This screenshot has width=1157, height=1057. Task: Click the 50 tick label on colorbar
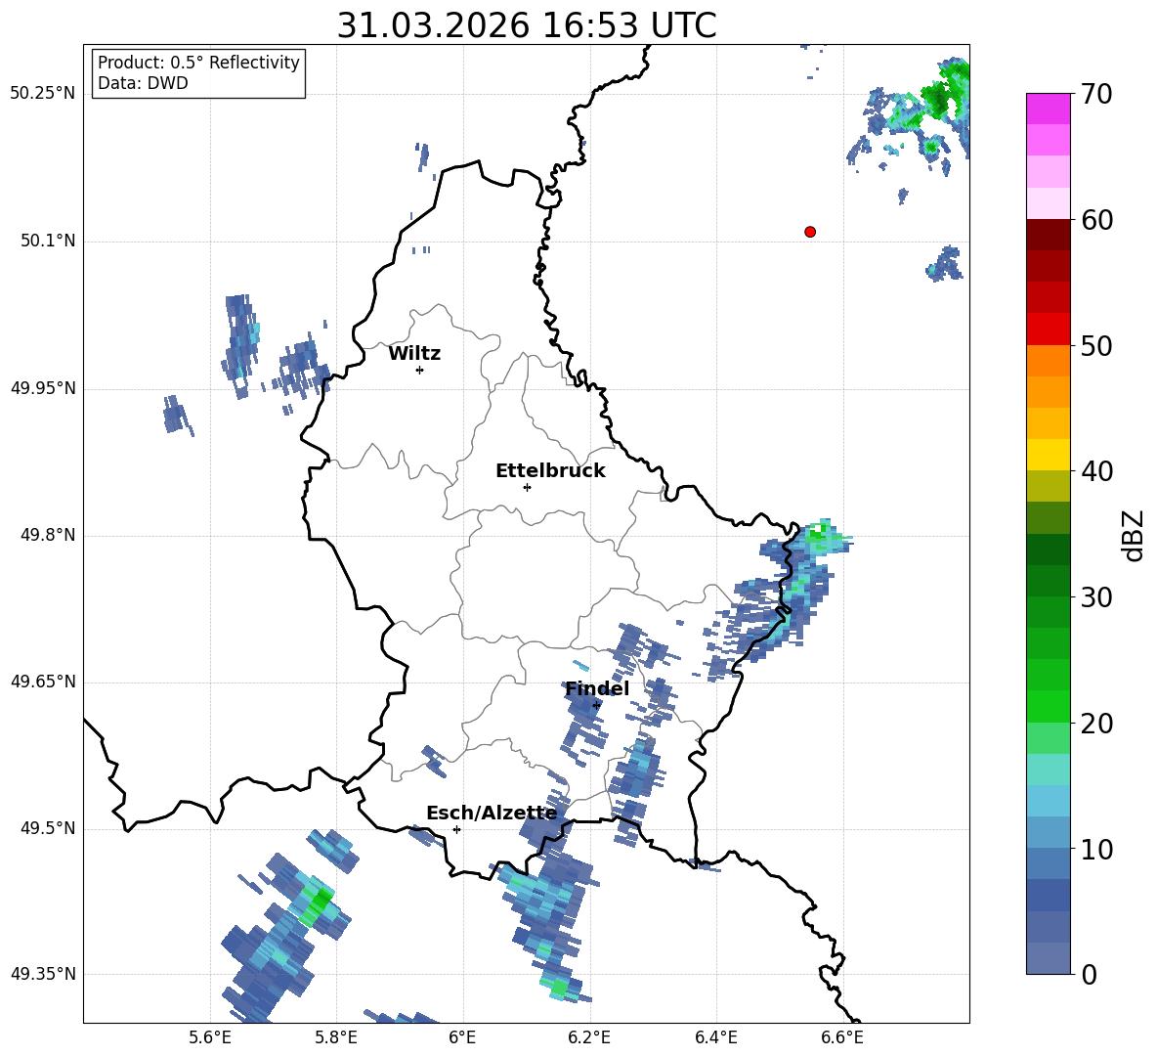[x=1095, y=345]
